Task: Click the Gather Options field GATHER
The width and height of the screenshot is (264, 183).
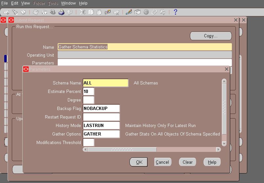Action: [x=101, y=134]
